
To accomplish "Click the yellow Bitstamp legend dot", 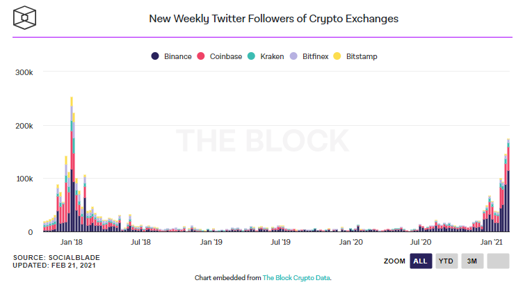I will [x=338, y=56].
